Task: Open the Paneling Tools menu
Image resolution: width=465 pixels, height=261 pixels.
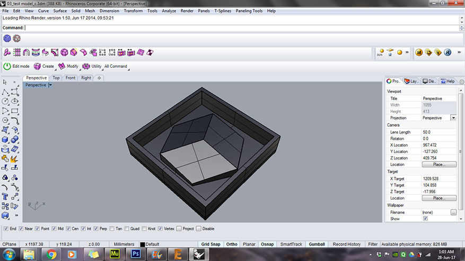Action: [249, 11]
